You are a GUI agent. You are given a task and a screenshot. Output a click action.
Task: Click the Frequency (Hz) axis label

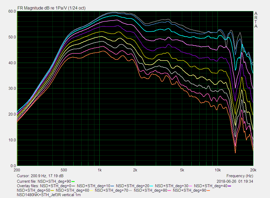tap(240, 176)
